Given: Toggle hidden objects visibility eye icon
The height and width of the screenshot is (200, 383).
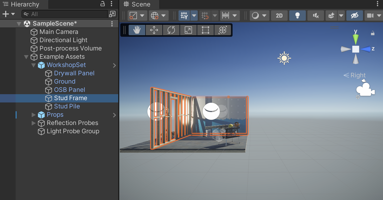Looking at the screenshot, I should [x=355, y=16].
